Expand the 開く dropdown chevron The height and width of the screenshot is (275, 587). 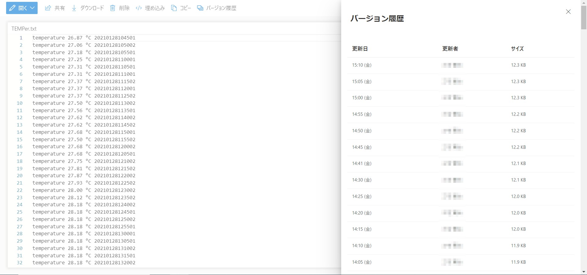[x=32, y=8]
